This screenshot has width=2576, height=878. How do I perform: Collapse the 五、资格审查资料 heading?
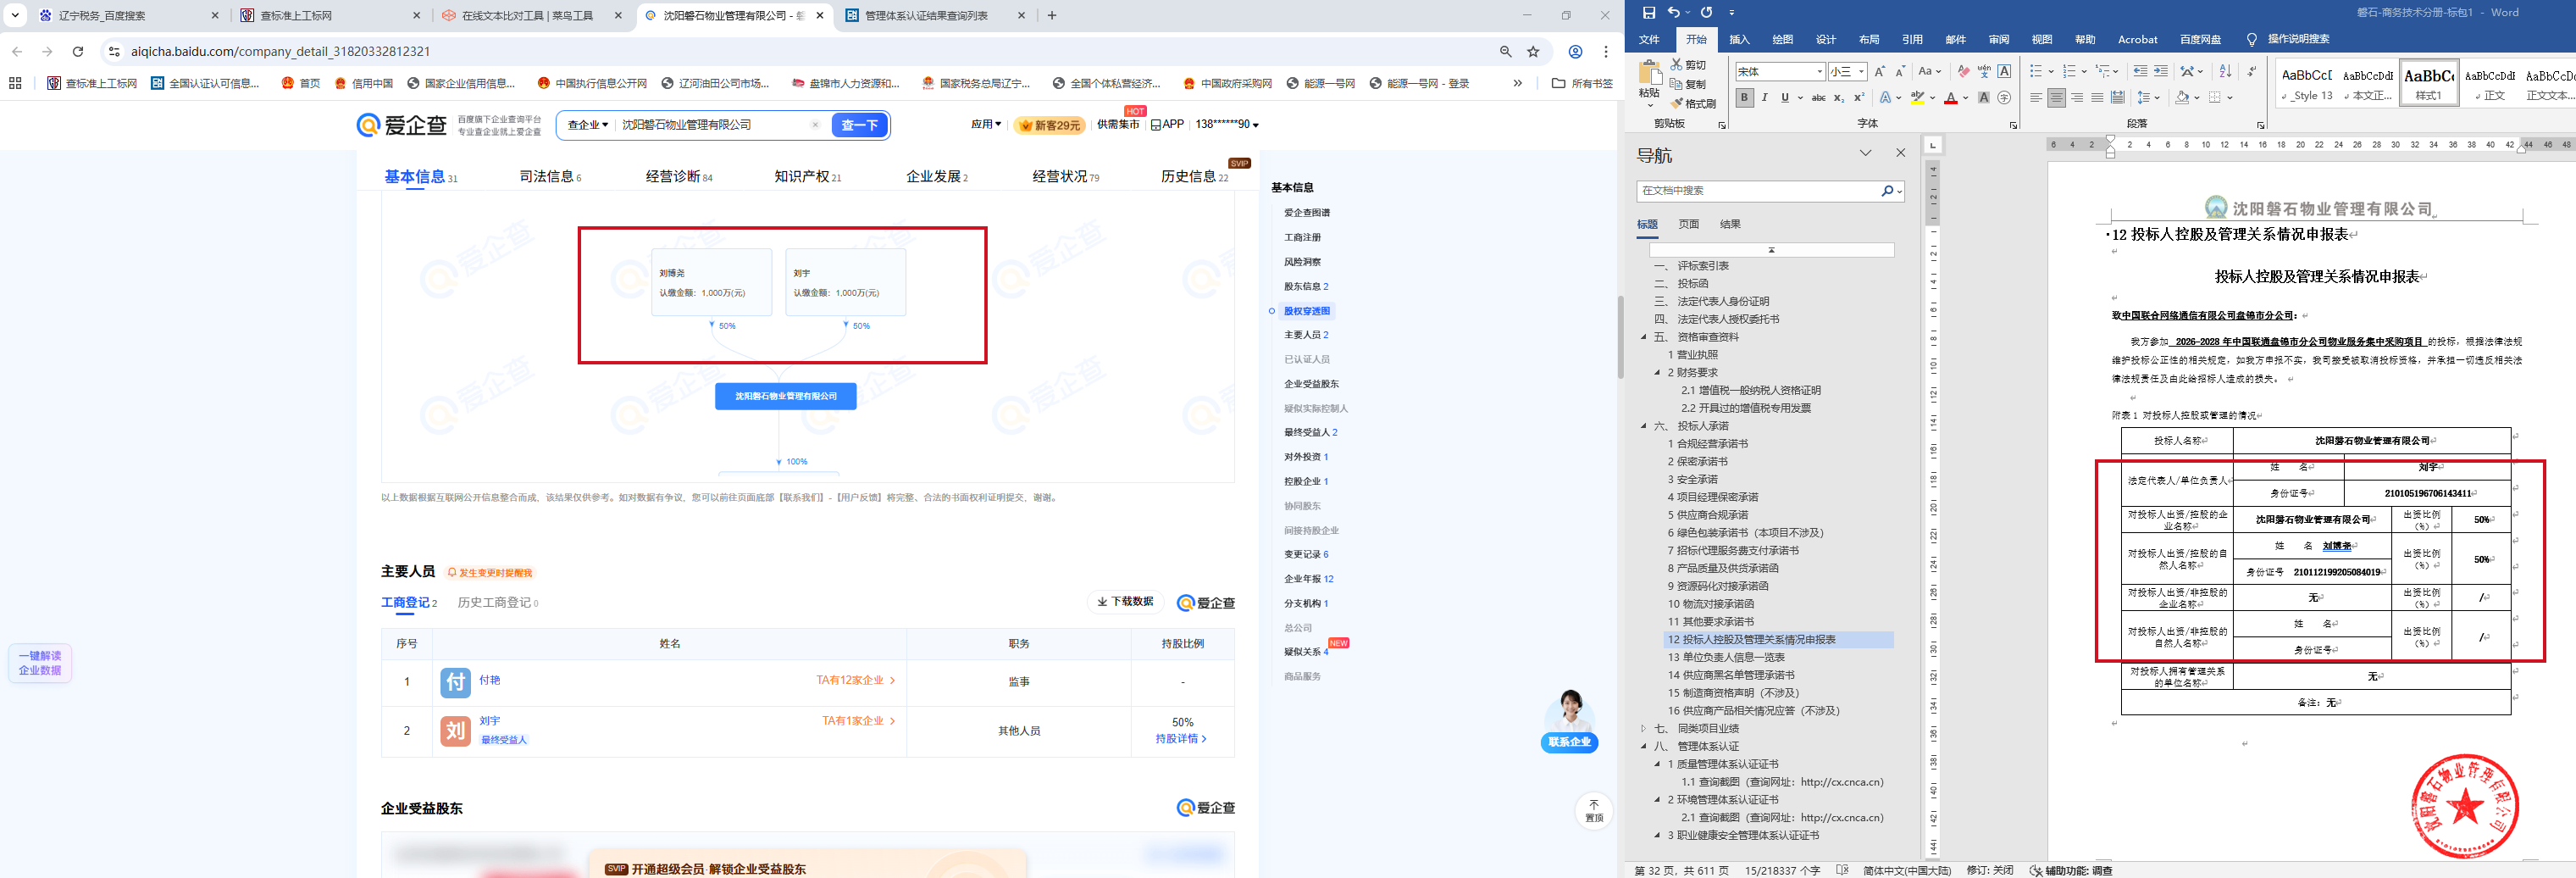coord(1644,337)
